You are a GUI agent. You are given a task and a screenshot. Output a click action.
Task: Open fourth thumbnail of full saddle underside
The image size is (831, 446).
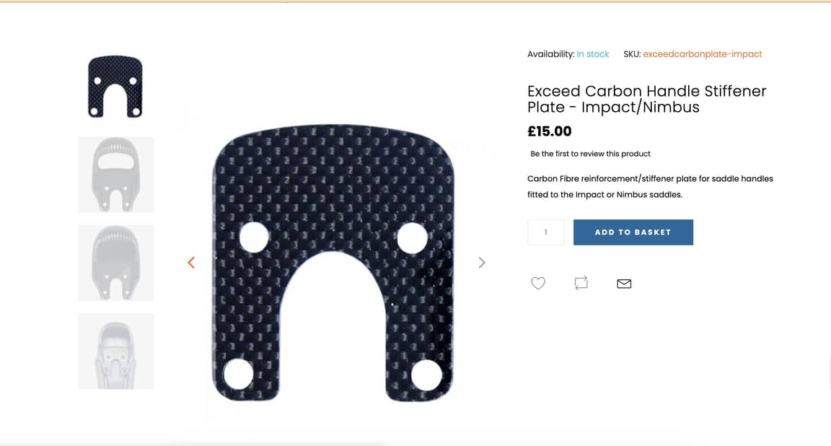pyautogui.click(x=115, y=351)
